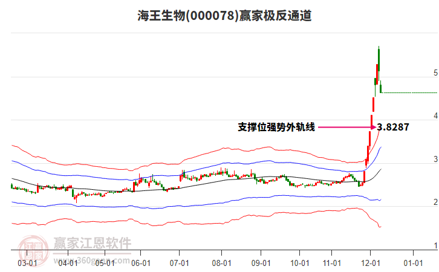Viewport: 439px width, 272px height.
Task: Click the 11-01 date axis label
Action: (x=332, y=263)
